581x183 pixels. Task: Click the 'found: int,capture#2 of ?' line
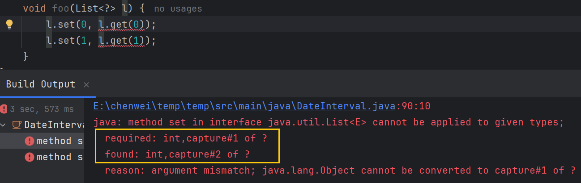click(x=177, y=154)
